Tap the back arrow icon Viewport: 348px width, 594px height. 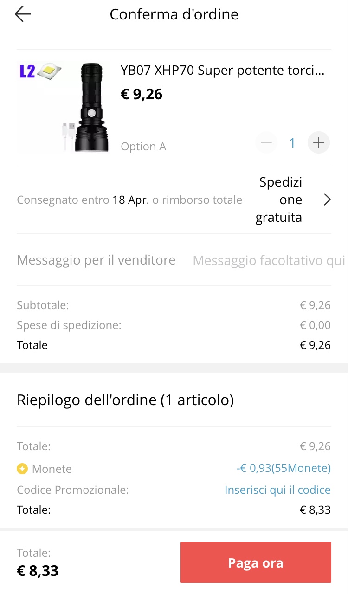(22, 14)
